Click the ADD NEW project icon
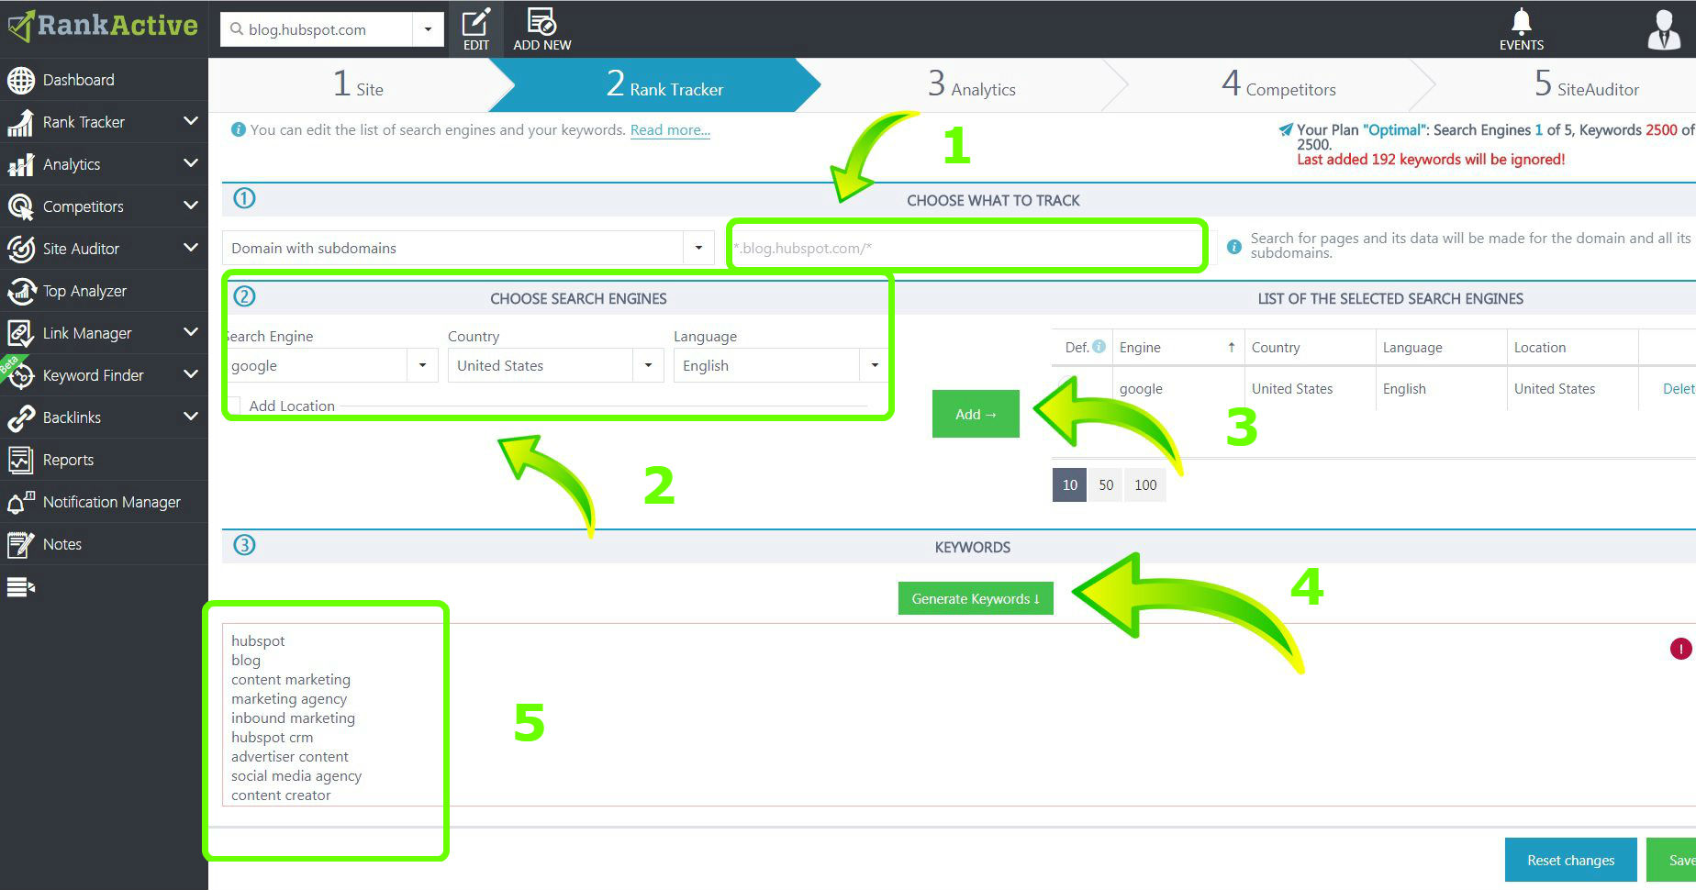This screenshot has width=1696, height=890. coord(541,29)
